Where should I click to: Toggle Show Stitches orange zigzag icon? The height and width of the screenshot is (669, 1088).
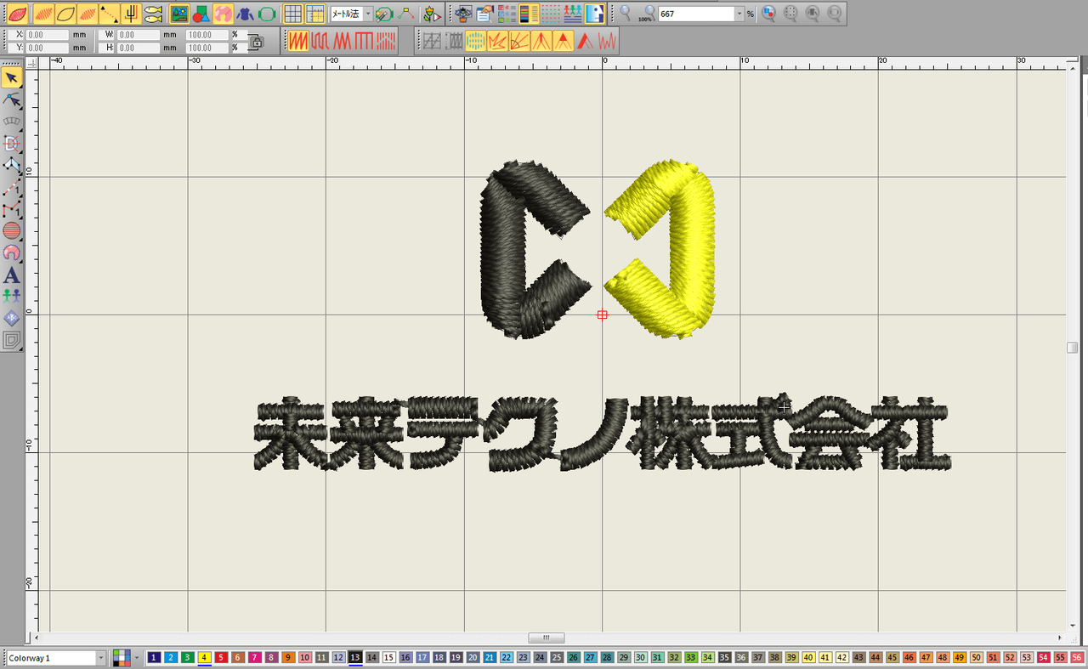(42, 14)
